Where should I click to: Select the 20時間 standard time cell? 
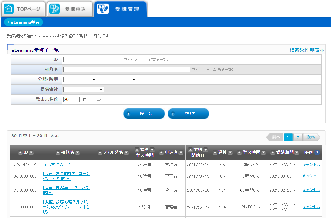pyautogui.click(x=144, y=164)
